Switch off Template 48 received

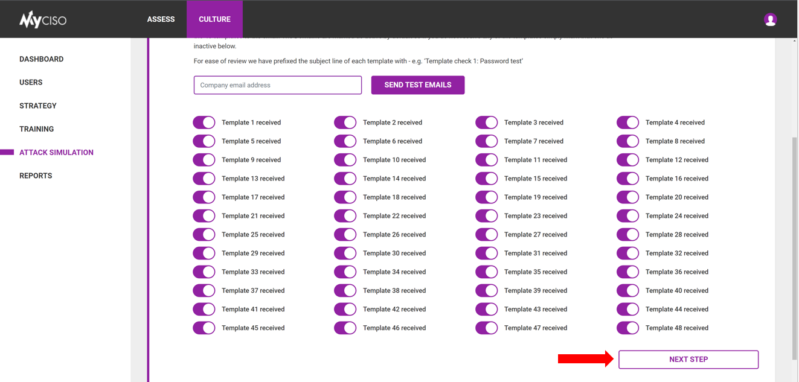[628, 328]
